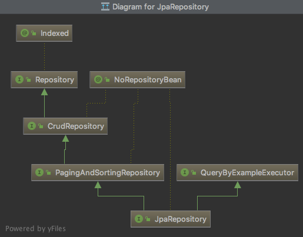This screenshot has height=237, width=303.
Task: Click the annotation icon on NoRepositoryBean node
Action: [x=98, y=79]
